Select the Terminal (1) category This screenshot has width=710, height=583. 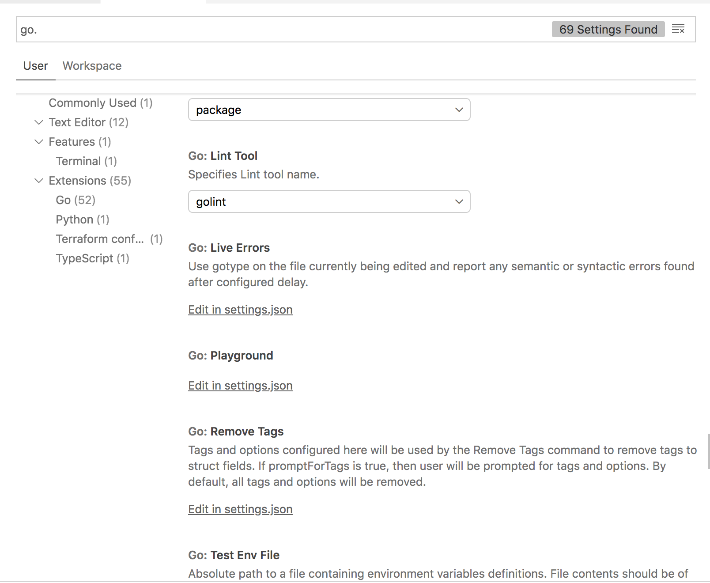click(86, 161)
